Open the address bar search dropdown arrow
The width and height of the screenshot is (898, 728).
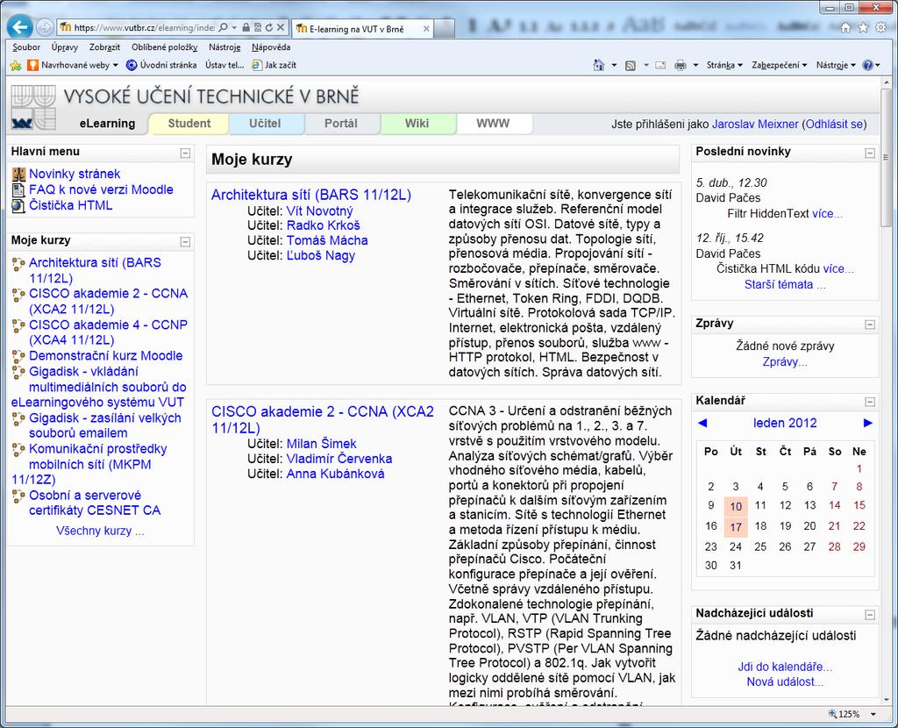[x=234, y=27]
